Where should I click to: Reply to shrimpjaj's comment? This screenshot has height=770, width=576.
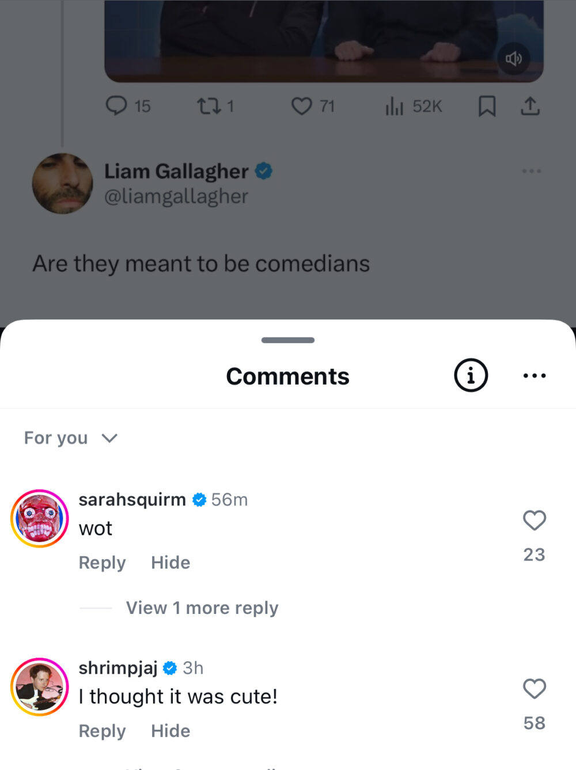[x=102, y=731]
